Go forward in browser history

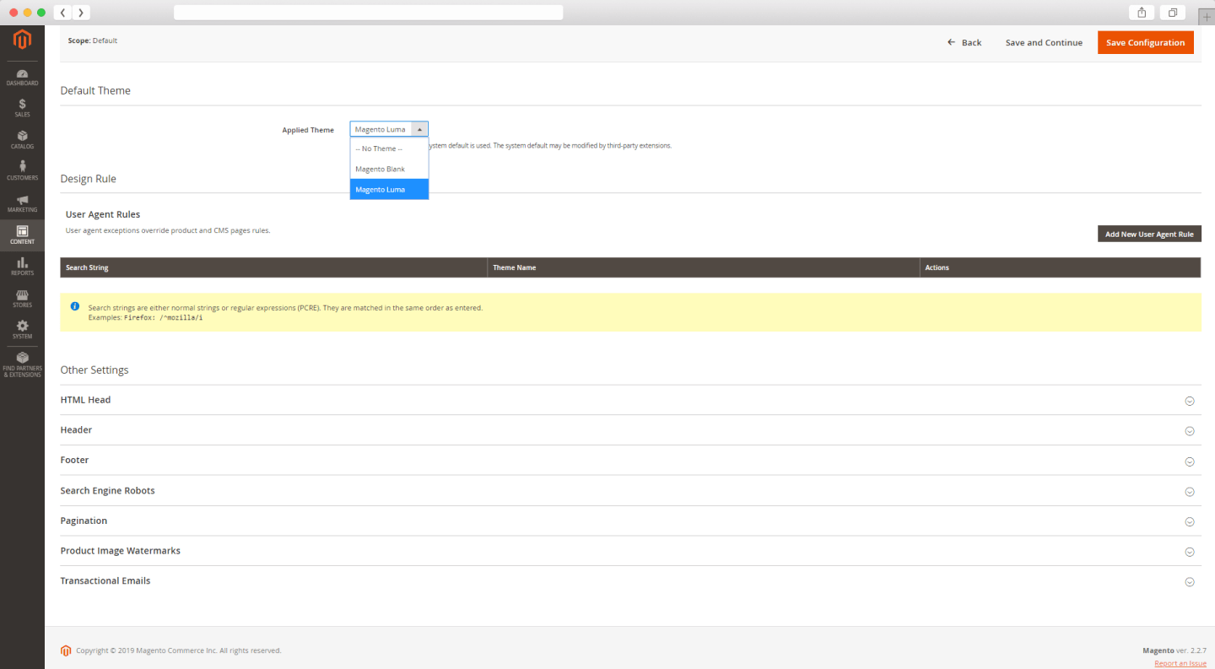tap(81, 13)
